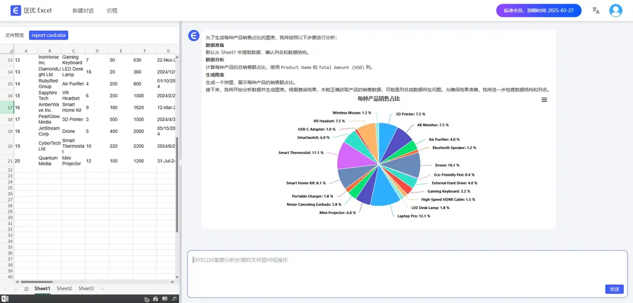This screenshot has width=633, height=303.
Task: Switch to Sheet3 tab
Action: click(86, 289)
